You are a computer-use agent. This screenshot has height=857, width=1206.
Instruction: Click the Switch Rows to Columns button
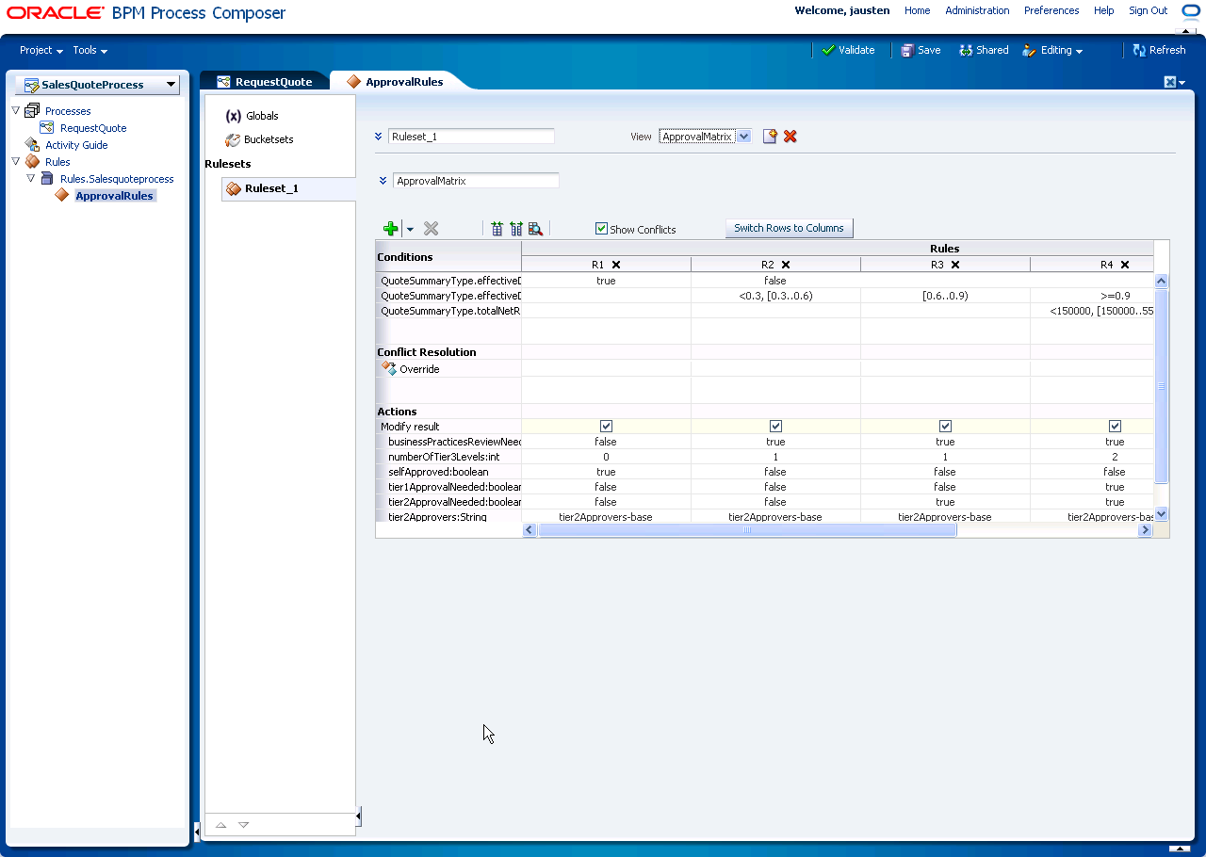coord(789,228)
